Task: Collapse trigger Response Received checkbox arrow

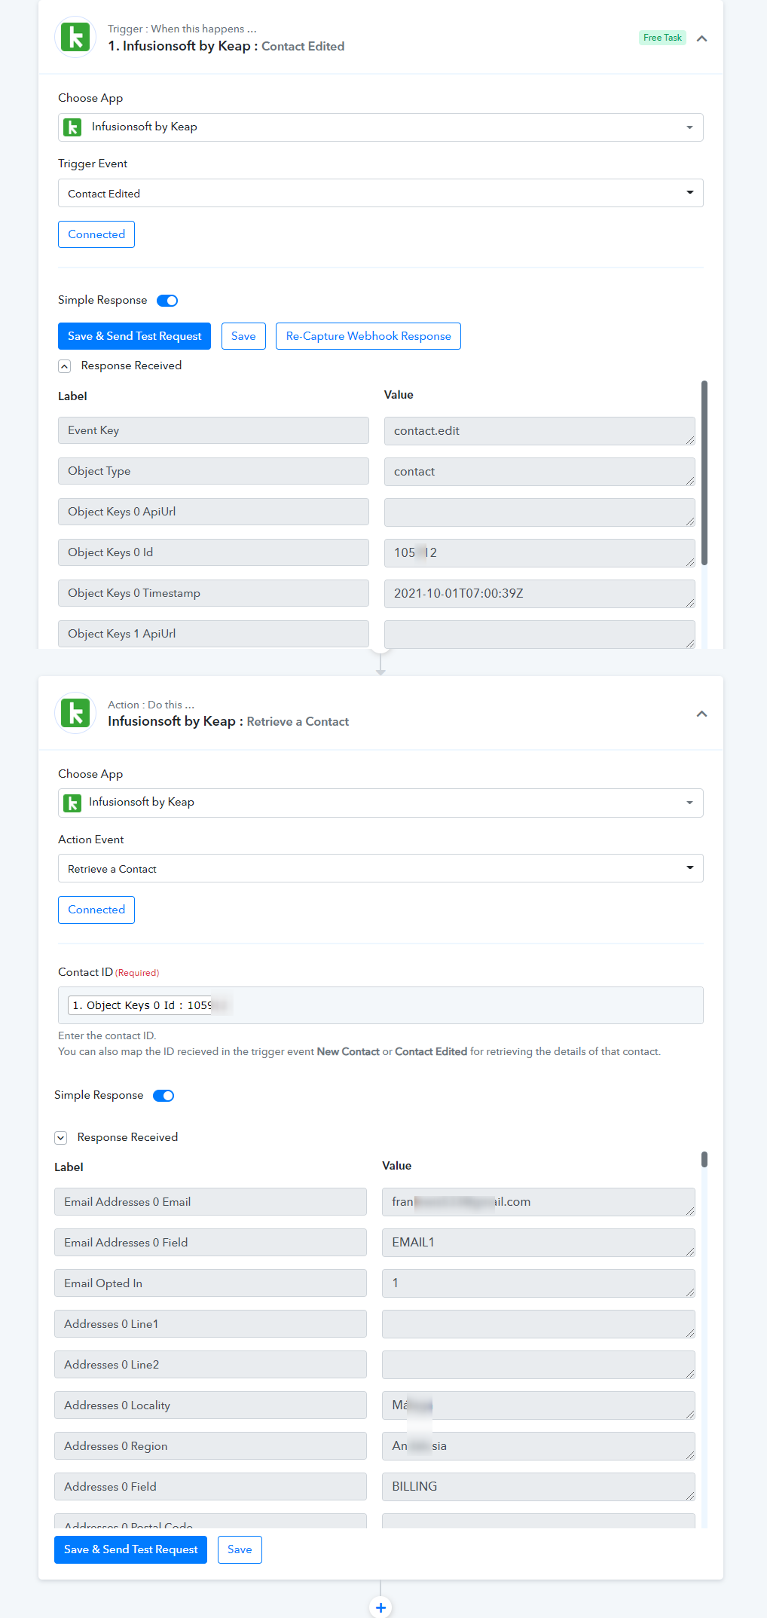Action: (65, 366)
